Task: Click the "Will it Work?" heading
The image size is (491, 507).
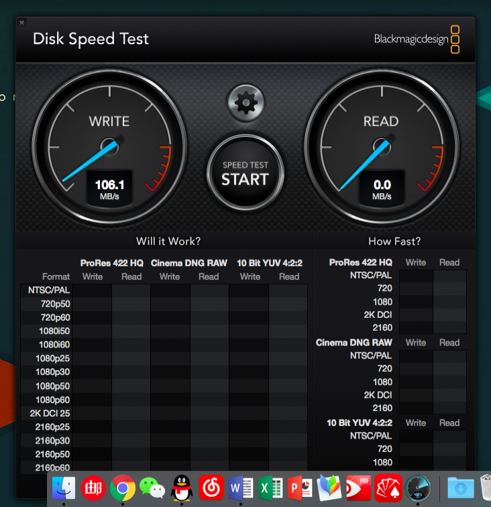Action: tap(168, 241)
